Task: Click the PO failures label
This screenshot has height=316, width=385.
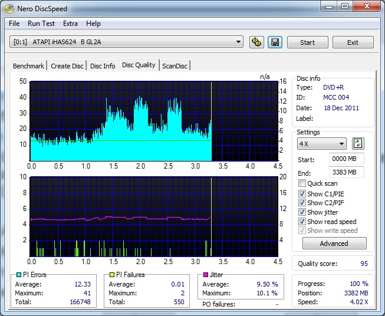Action: click(x=219, y=304)
